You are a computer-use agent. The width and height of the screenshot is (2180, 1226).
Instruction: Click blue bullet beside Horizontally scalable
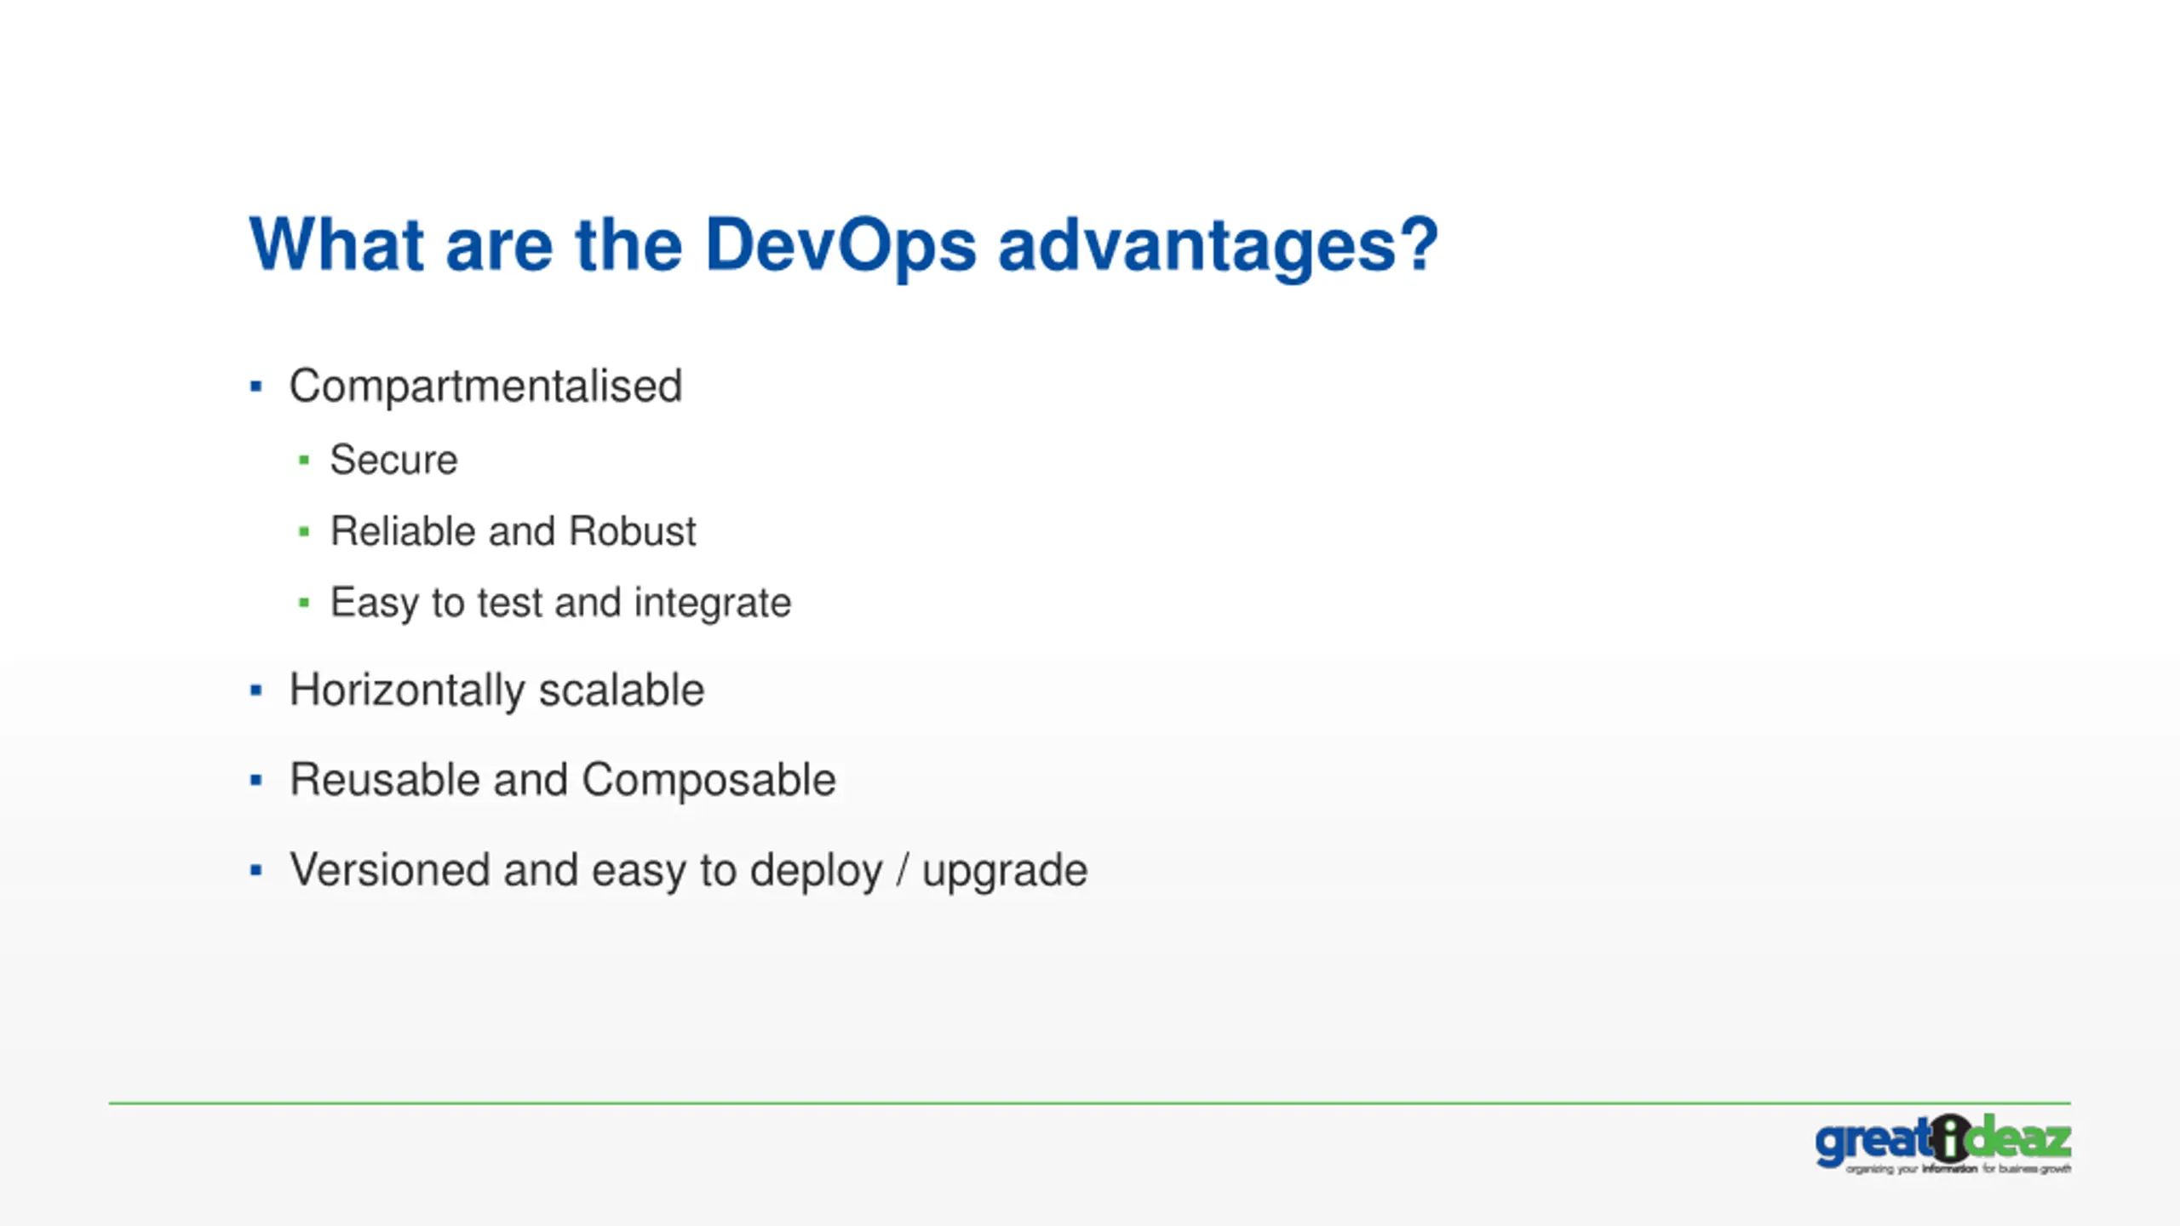point(255,690)
